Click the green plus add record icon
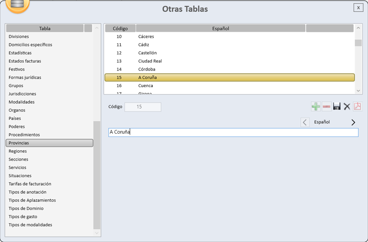 pyautogui.click(x=316, y=107)
